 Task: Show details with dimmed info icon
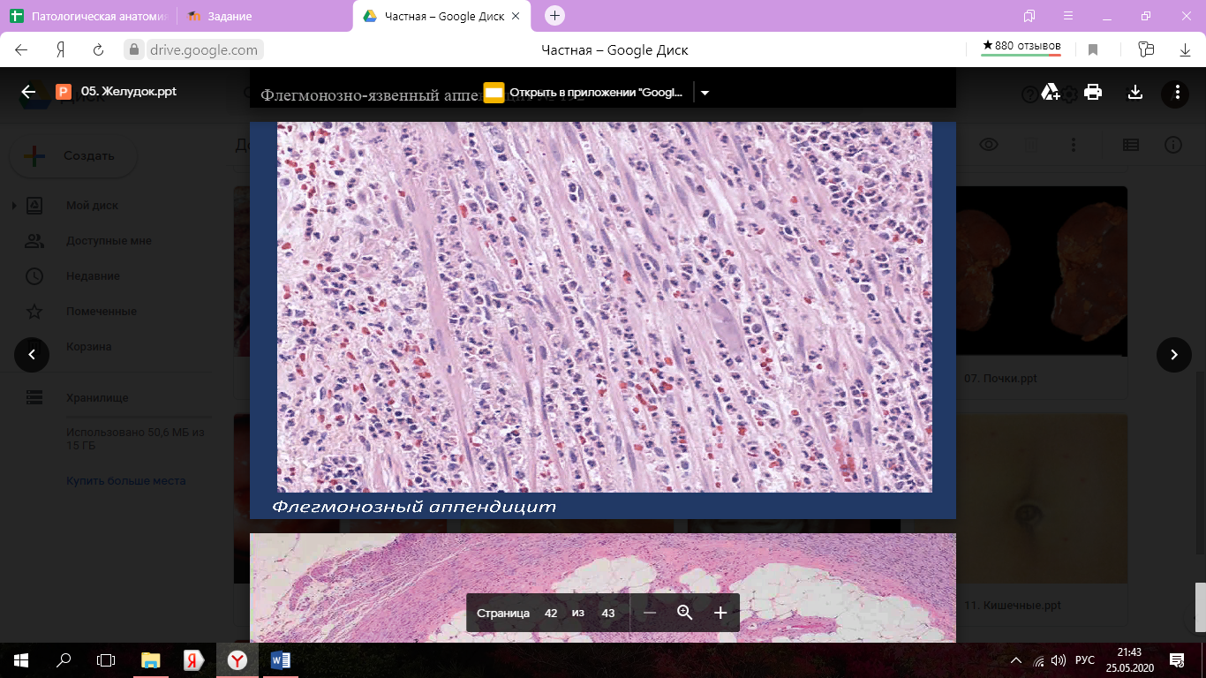click(1173, 145)
